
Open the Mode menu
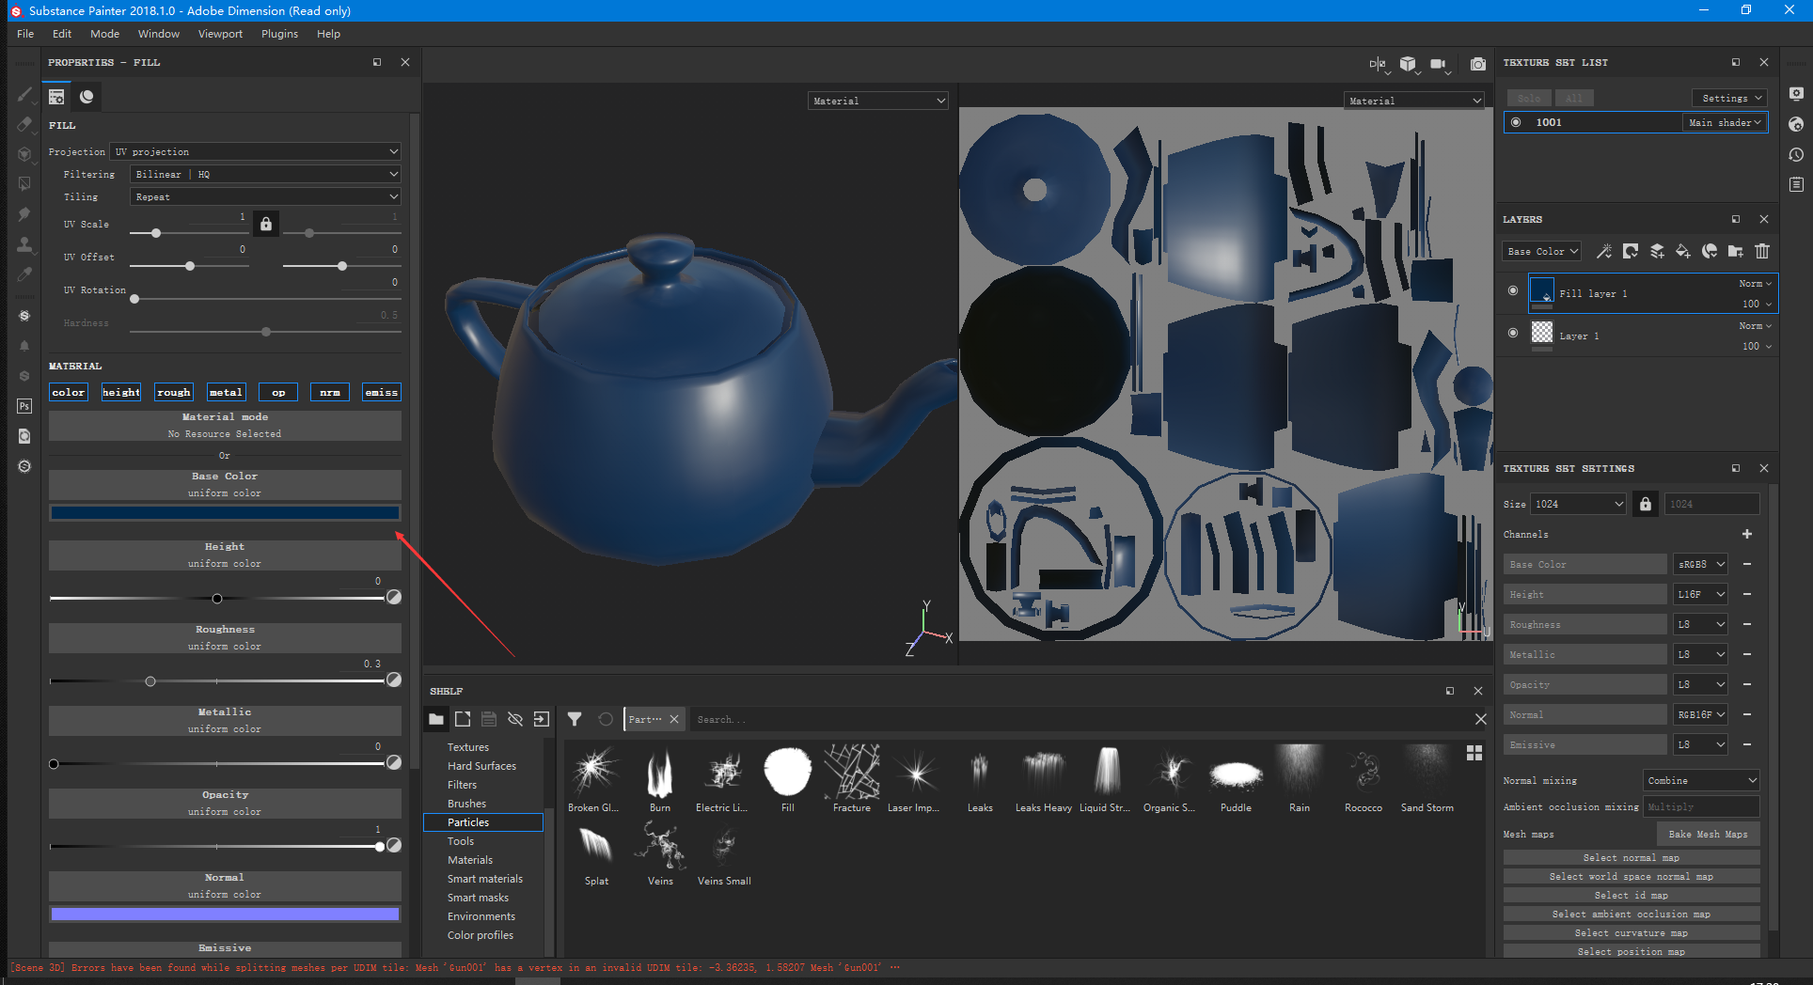(x=104, y=34)
